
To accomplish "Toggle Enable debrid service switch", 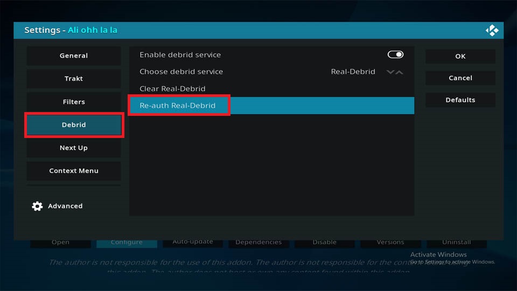I will [395, 54].
